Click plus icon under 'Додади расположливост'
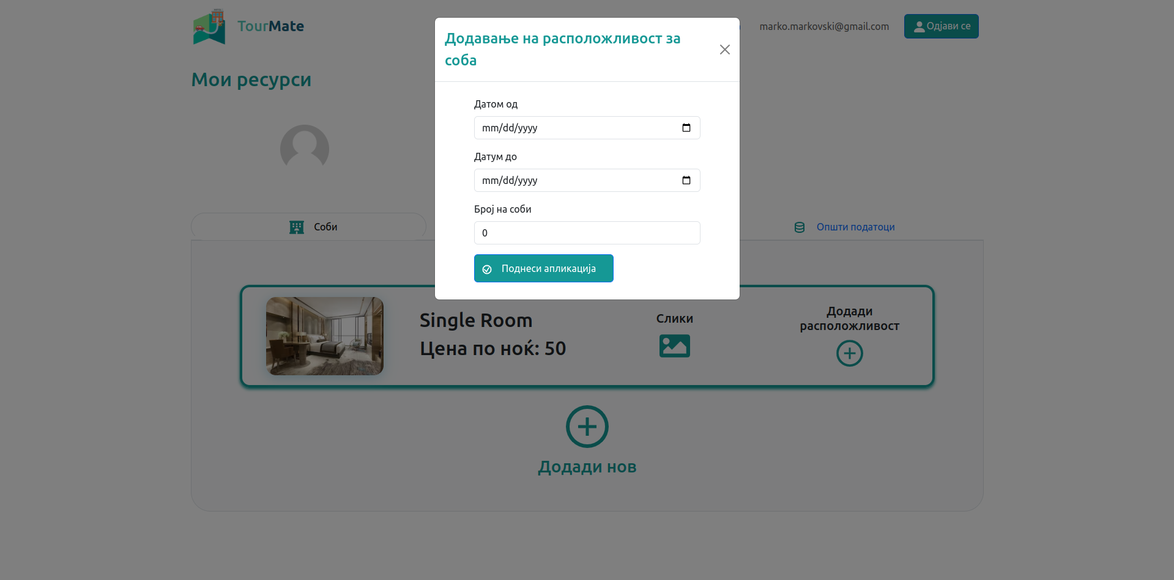Viewport: 1174px width, 580px height. coord(849,353)
